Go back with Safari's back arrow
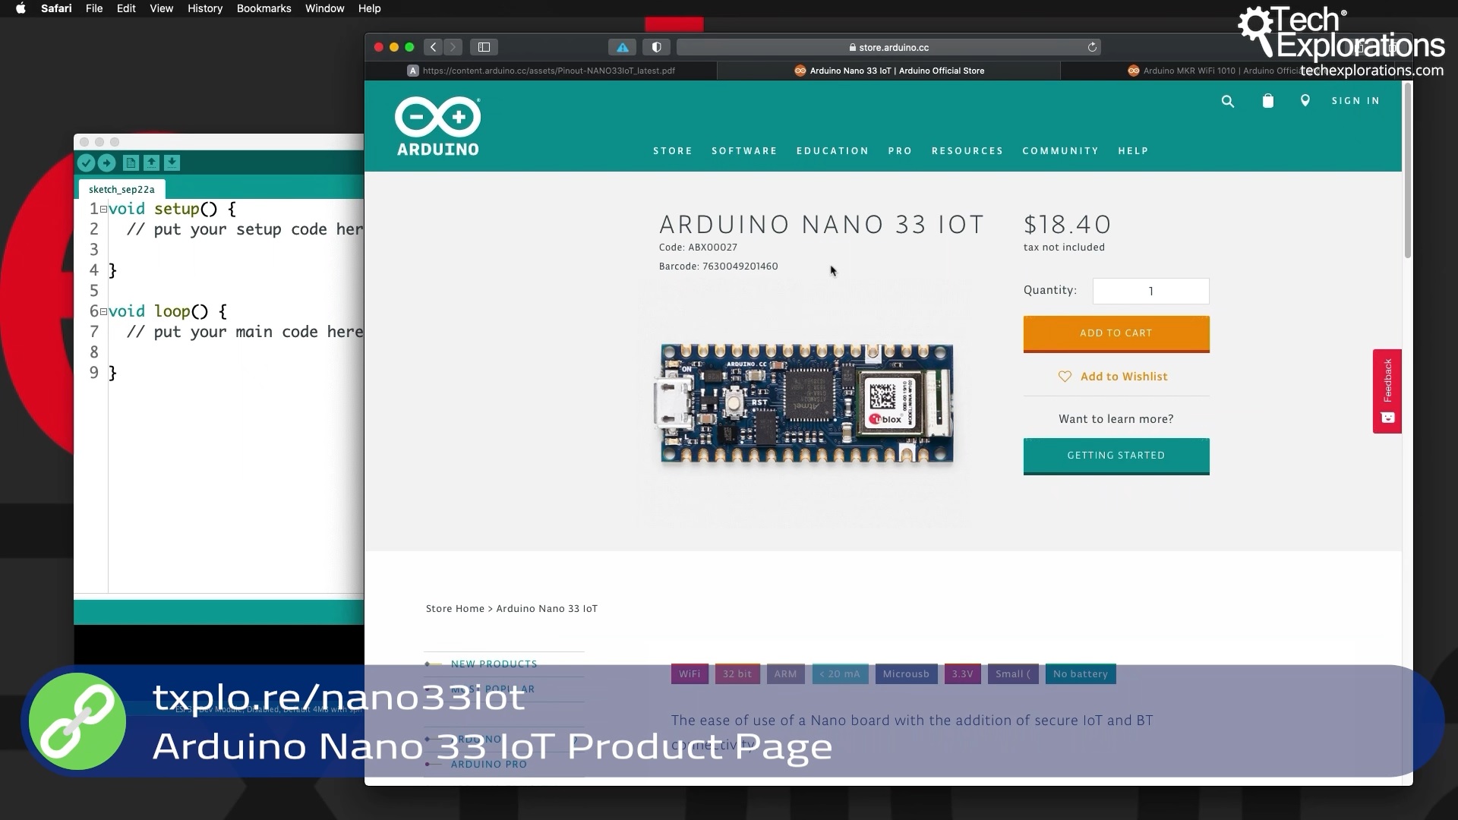The image size is (1458, 820). click(434, 47)
